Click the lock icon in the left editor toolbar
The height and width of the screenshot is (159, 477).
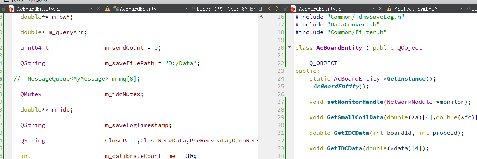(3, 9)
